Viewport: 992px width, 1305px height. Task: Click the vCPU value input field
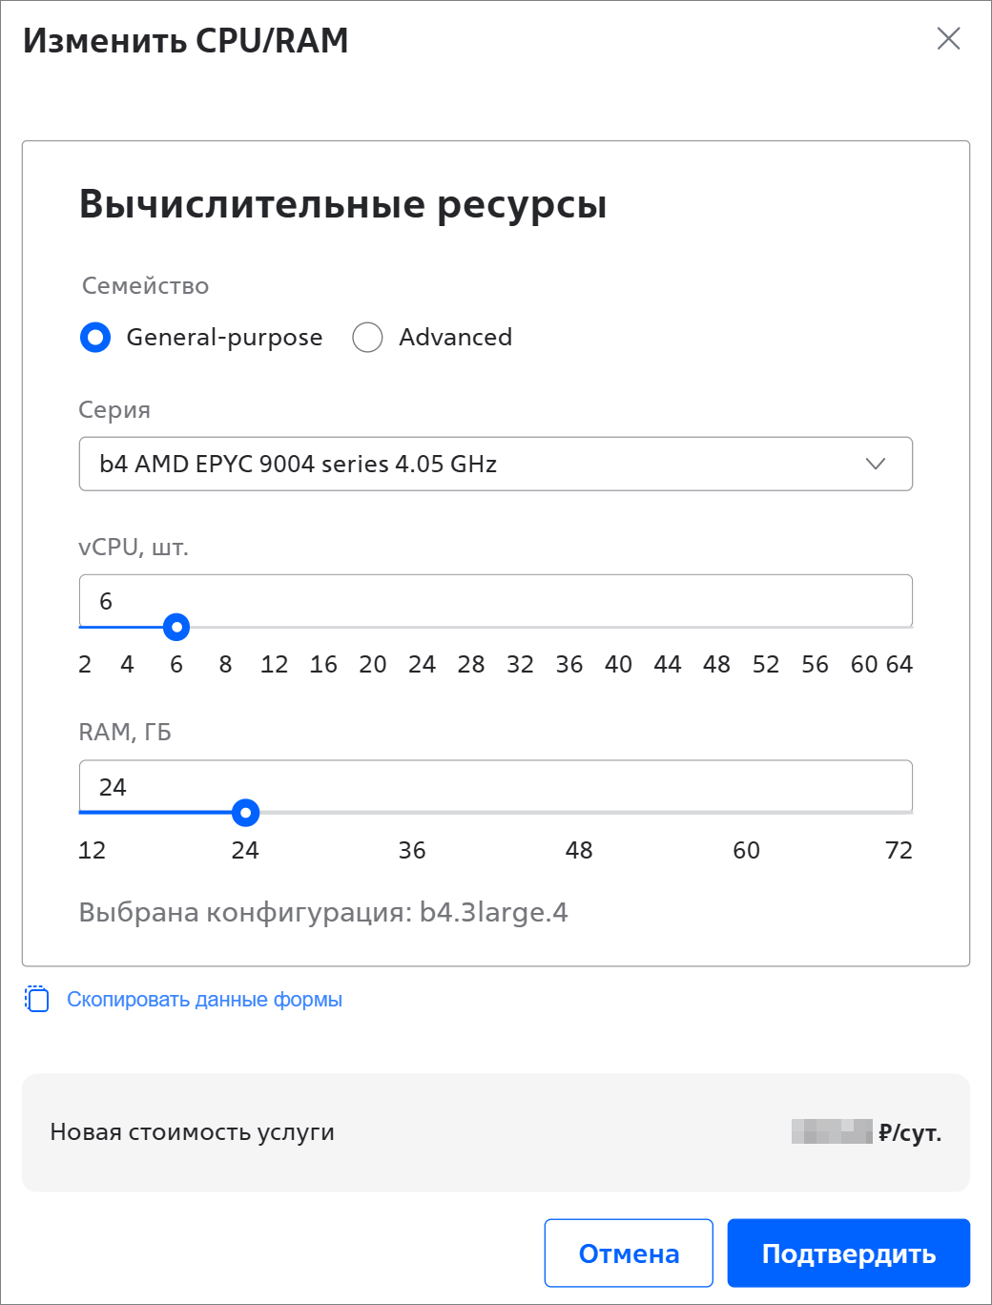click(x=496, y=601)
